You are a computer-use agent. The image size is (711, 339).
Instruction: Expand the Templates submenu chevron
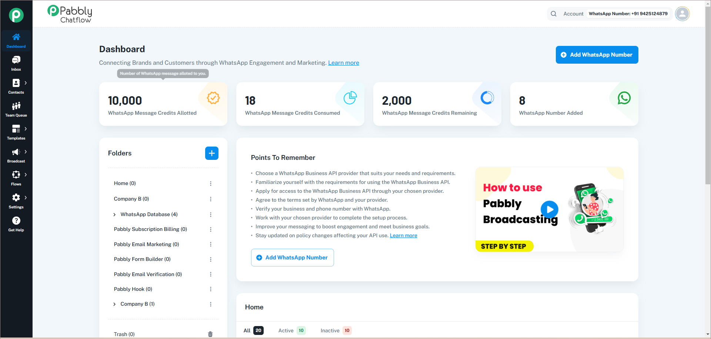[26, 129]
